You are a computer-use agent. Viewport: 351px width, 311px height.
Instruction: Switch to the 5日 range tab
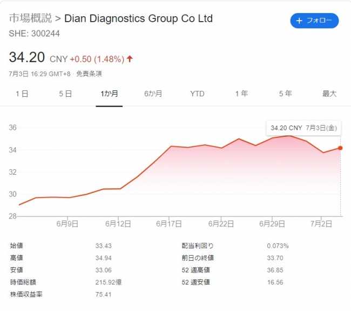65,94
